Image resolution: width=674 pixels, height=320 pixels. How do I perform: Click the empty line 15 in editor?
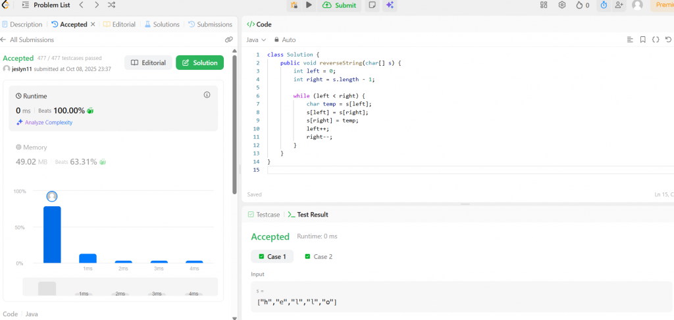[470, 170]
